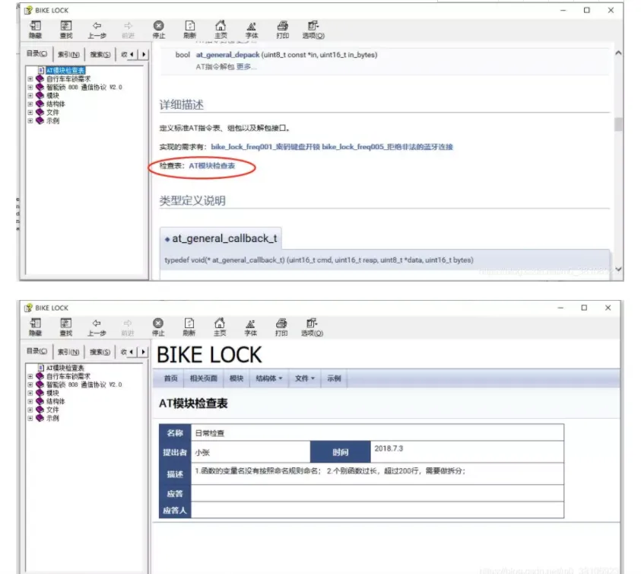Click Back icon in upper window toolbar

[97, 29]
